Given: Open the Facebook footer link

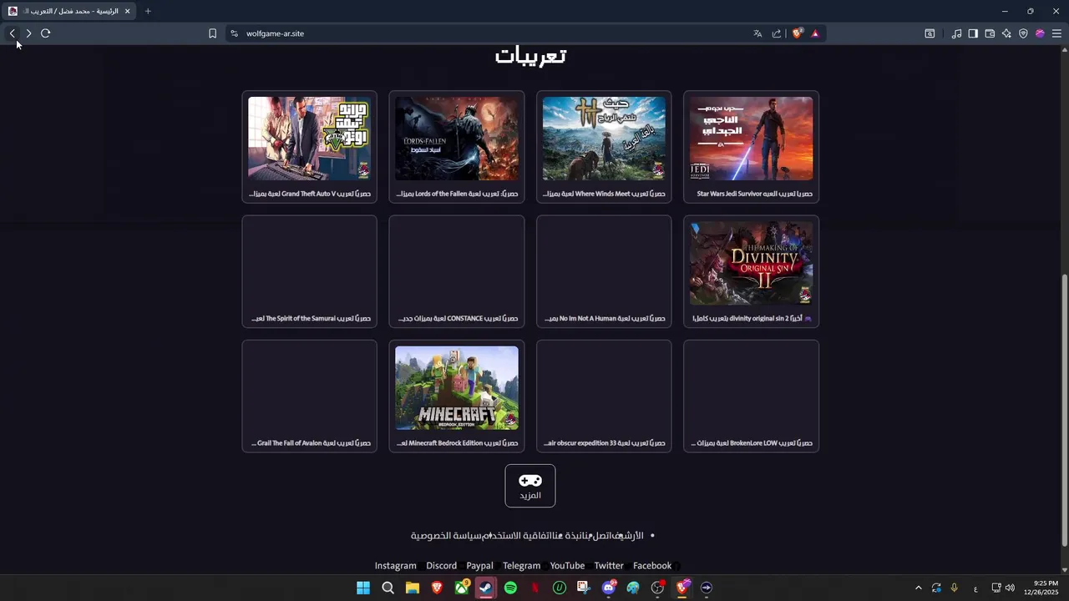Looking at the screenshot, I should tap(652, 566).
